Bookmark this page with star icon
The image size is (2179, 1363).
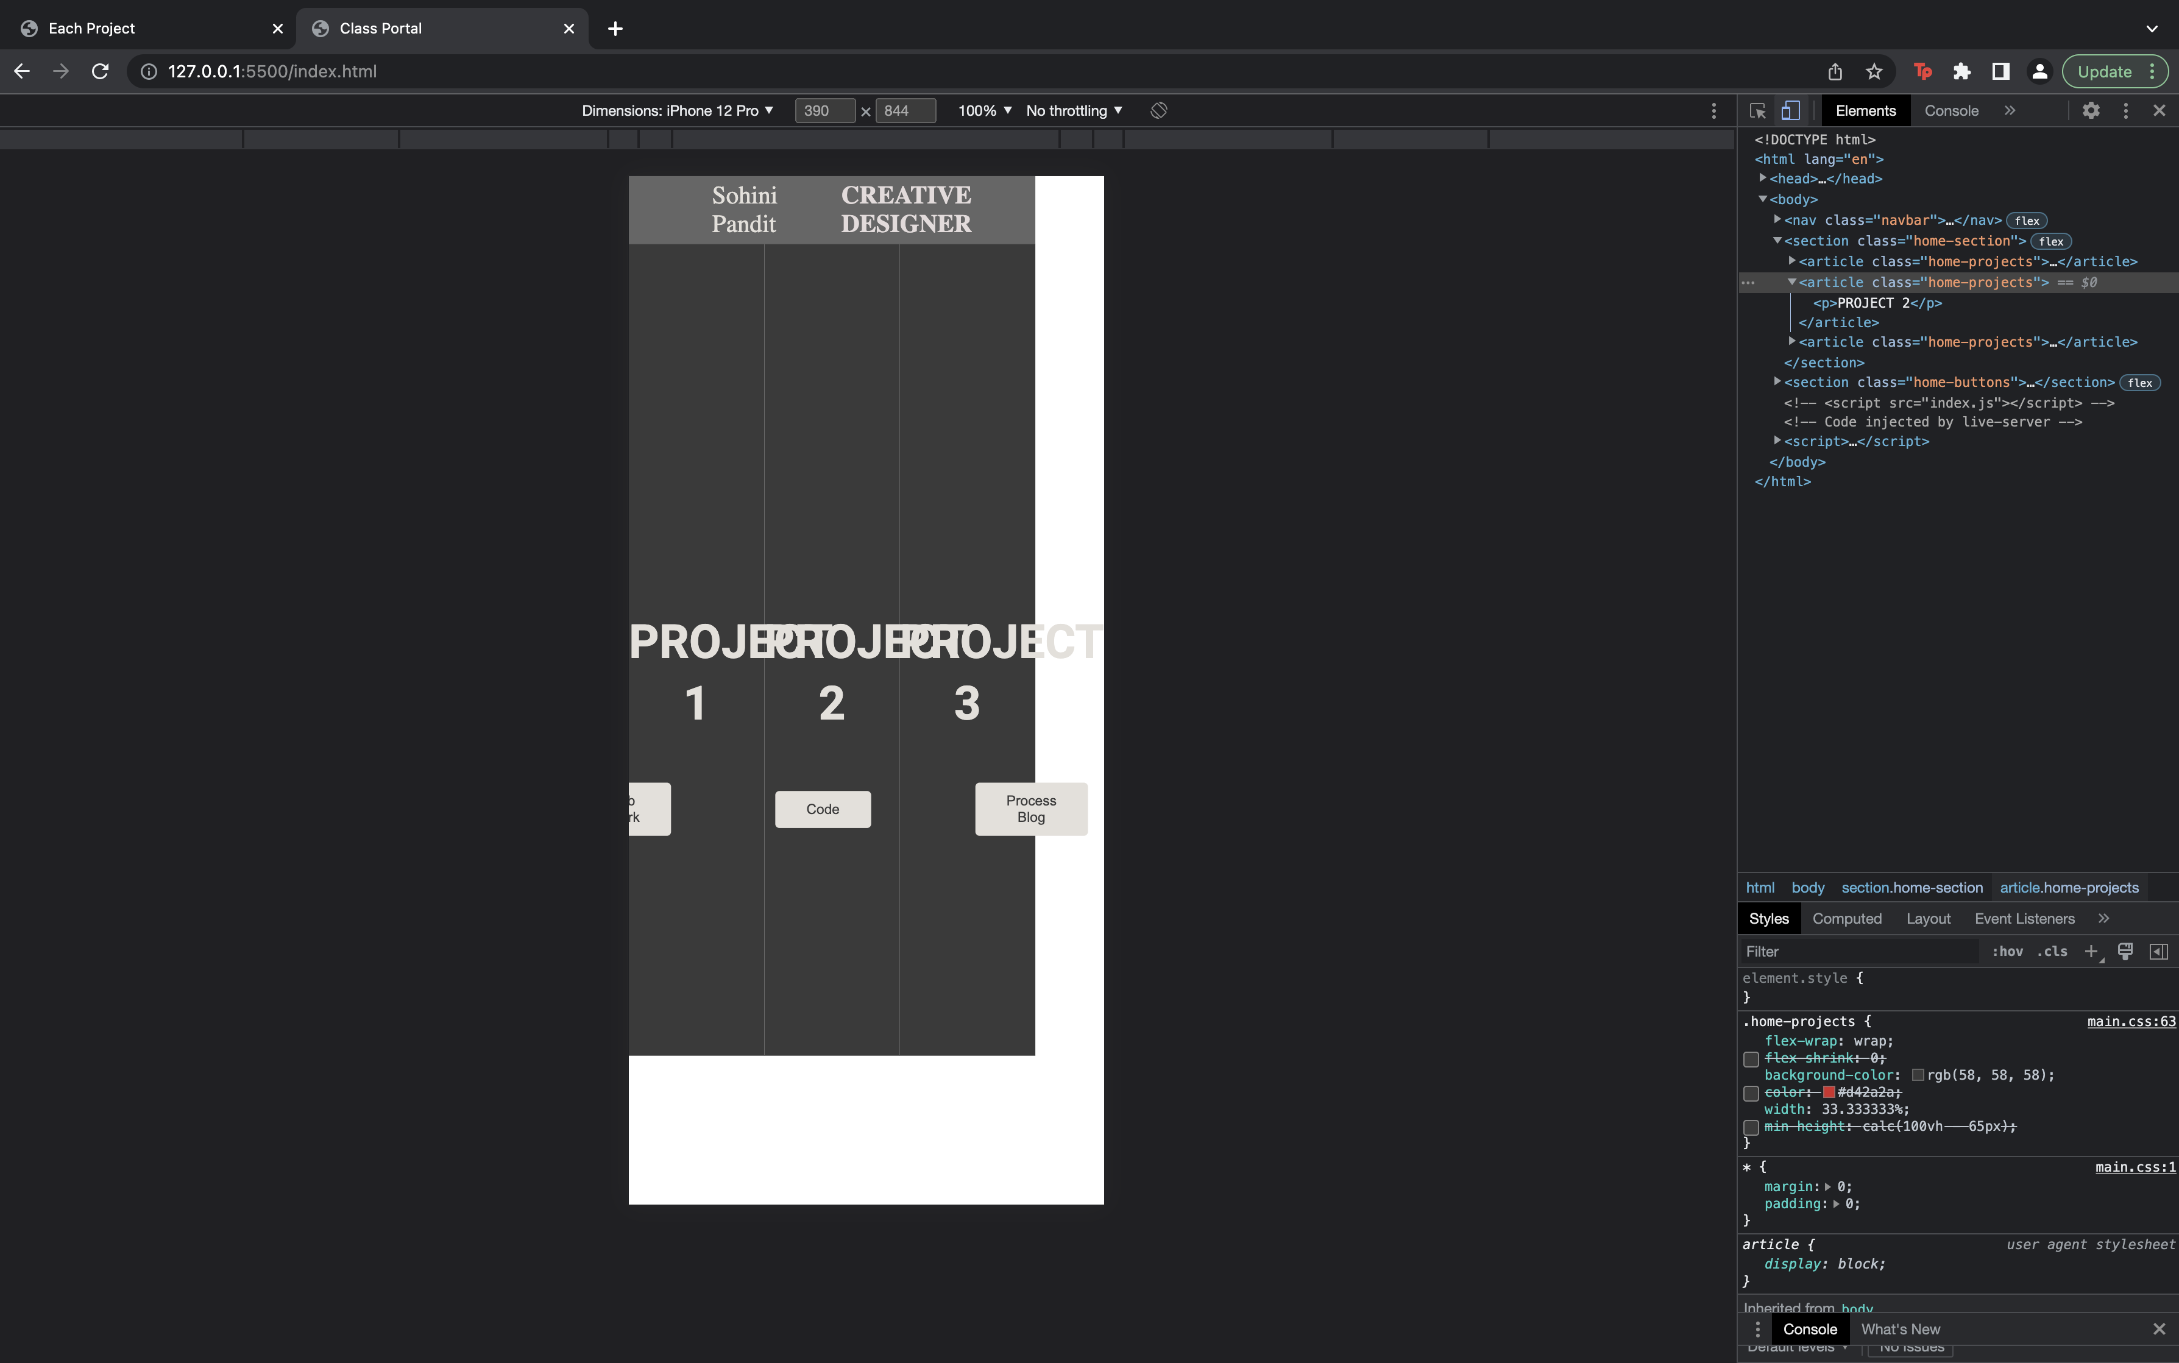click(x=1874, y=72)
